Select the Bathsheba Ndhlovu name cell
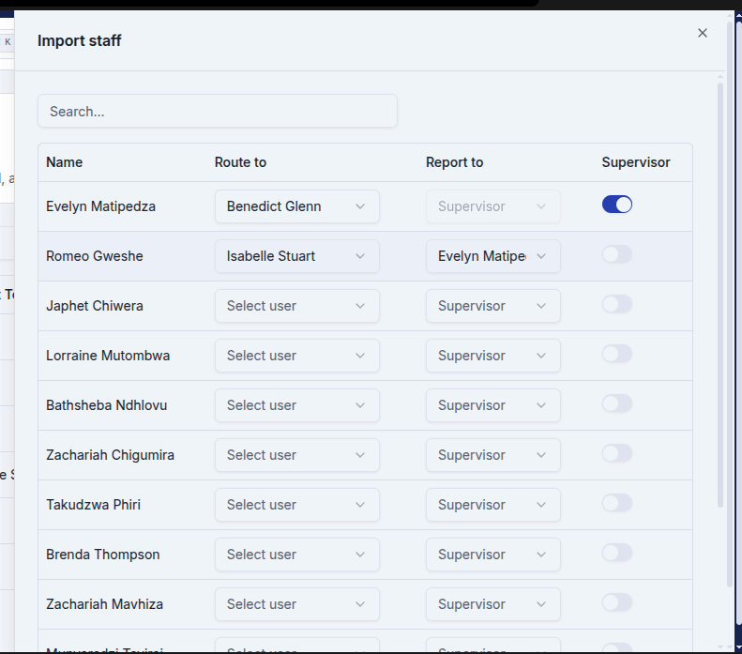Viewport: 742px width, 654px height. 107,405
